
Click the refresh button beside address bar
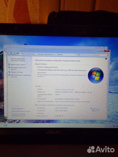click(78, 55)
